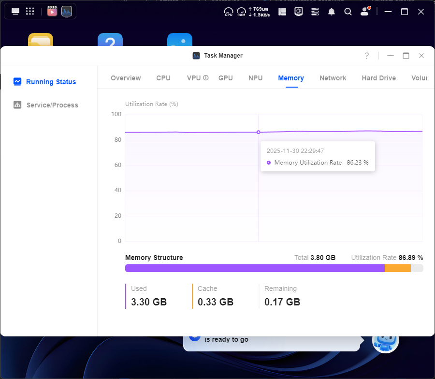
Task: Switch to the Overview tab
Action: [126, 78]
